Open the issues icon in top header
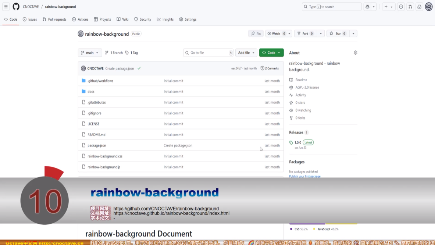The image size is (435, 245). pos(401,7)
